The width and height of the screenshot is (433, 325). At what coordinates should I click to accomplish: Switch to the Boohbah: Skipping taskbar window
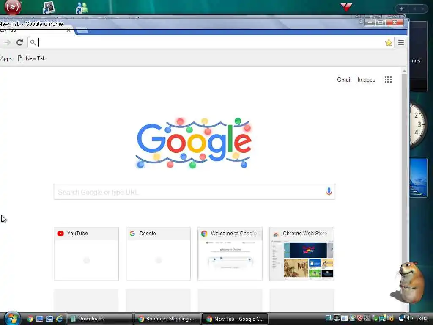[167, 319]
